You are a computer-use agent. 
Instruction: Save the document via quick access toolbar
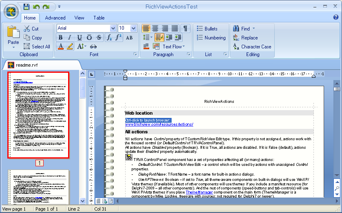point(26,7)
